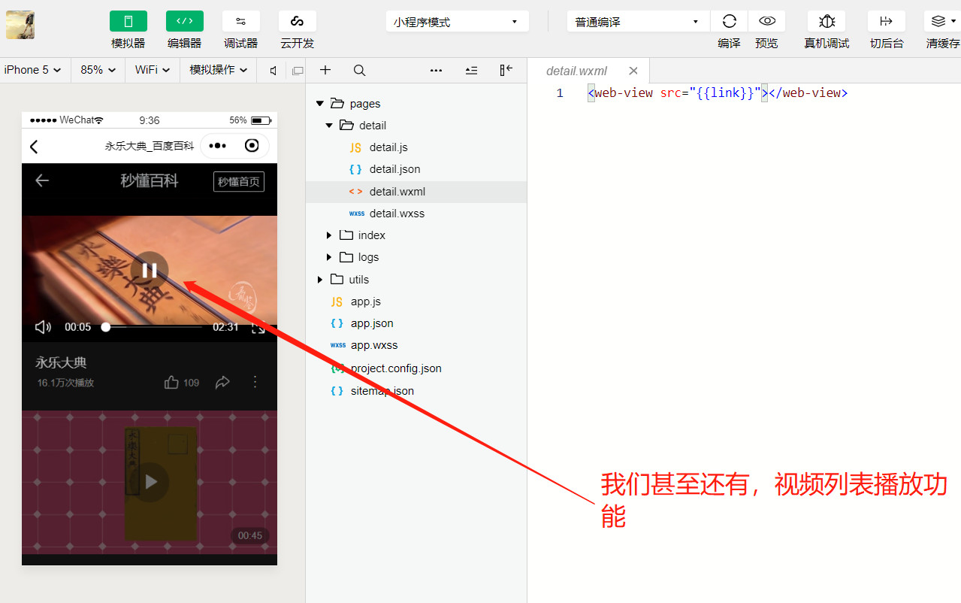
Task: Open the 模拟操作 dropdown
Action: click(x=218, y=70)
